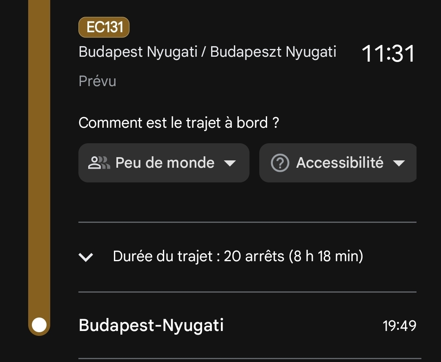441x362 pixels.
Task: Select the Peu de monde label
Action: (165, 163)
